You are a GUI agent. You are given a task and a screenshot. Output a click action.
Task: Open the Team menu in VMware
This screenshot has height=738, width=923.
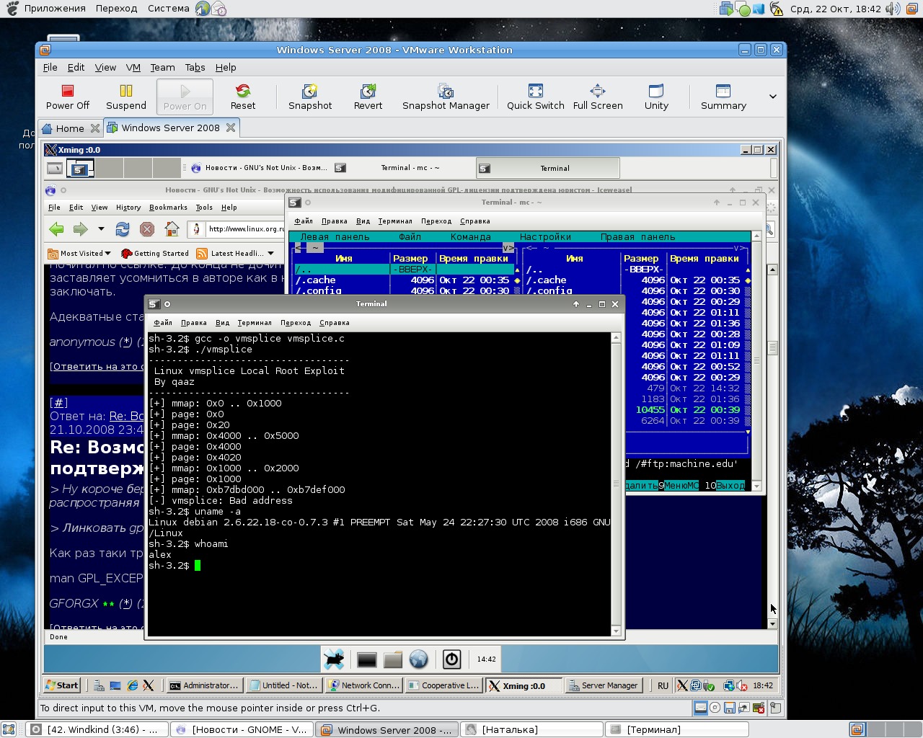162,67
